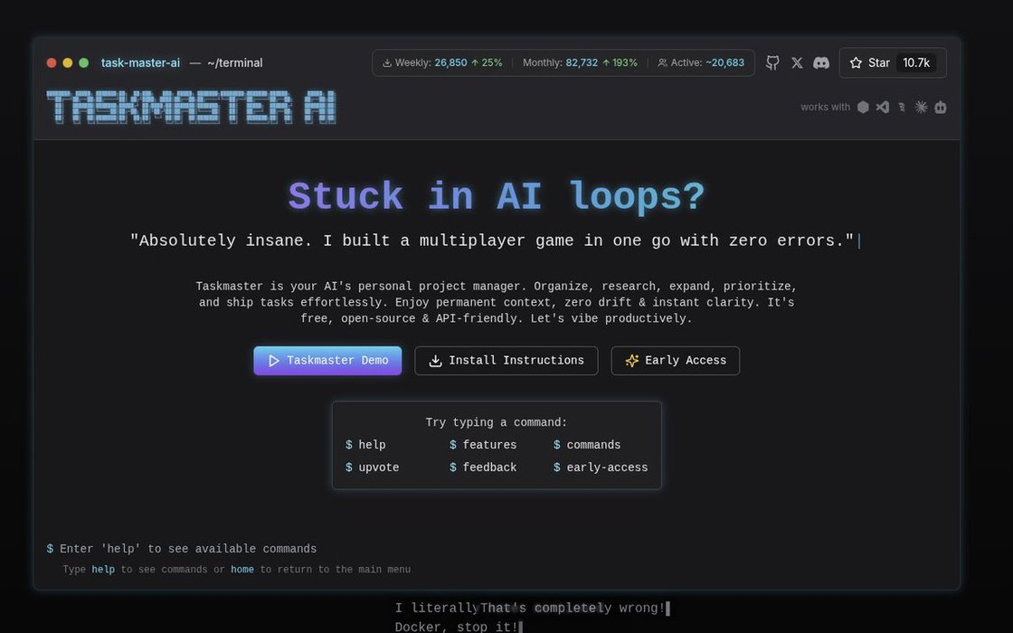Click the 'help' link in the hint line
The width and height of the screenshot is (1013, 633).
[103, 570]
